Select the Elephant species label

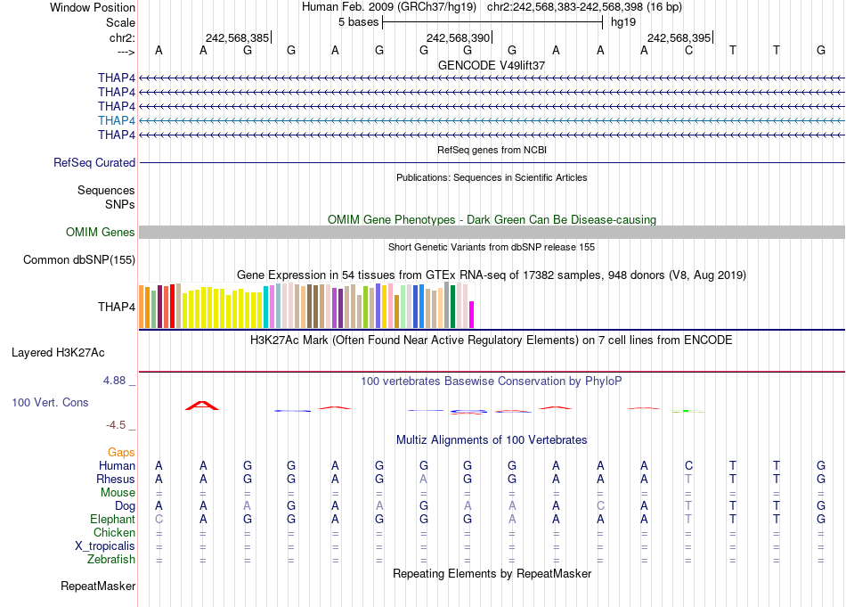pos(113,519)
